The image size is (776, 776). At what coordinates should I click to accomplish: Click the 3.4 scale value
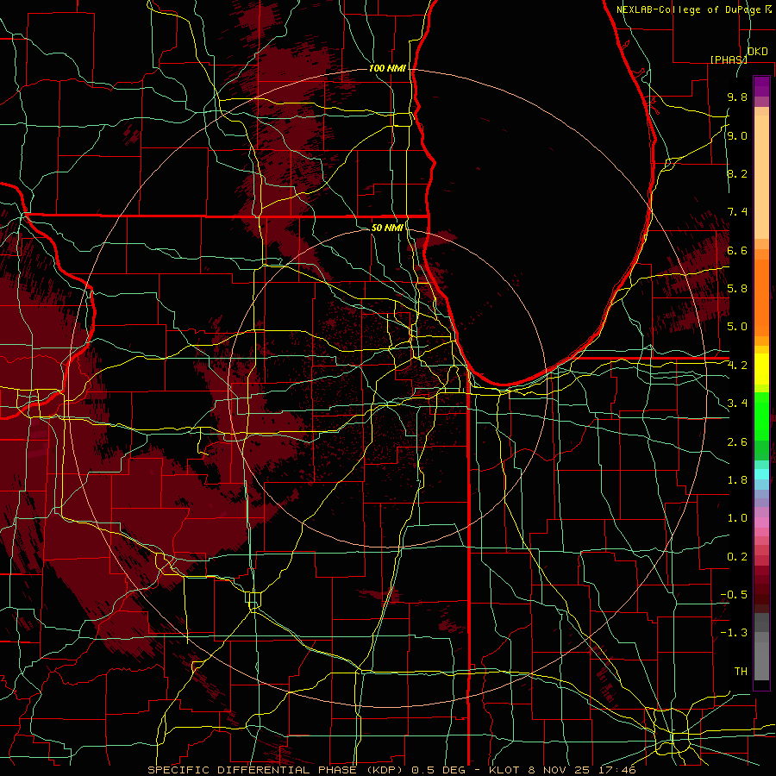tap(737, 404)
